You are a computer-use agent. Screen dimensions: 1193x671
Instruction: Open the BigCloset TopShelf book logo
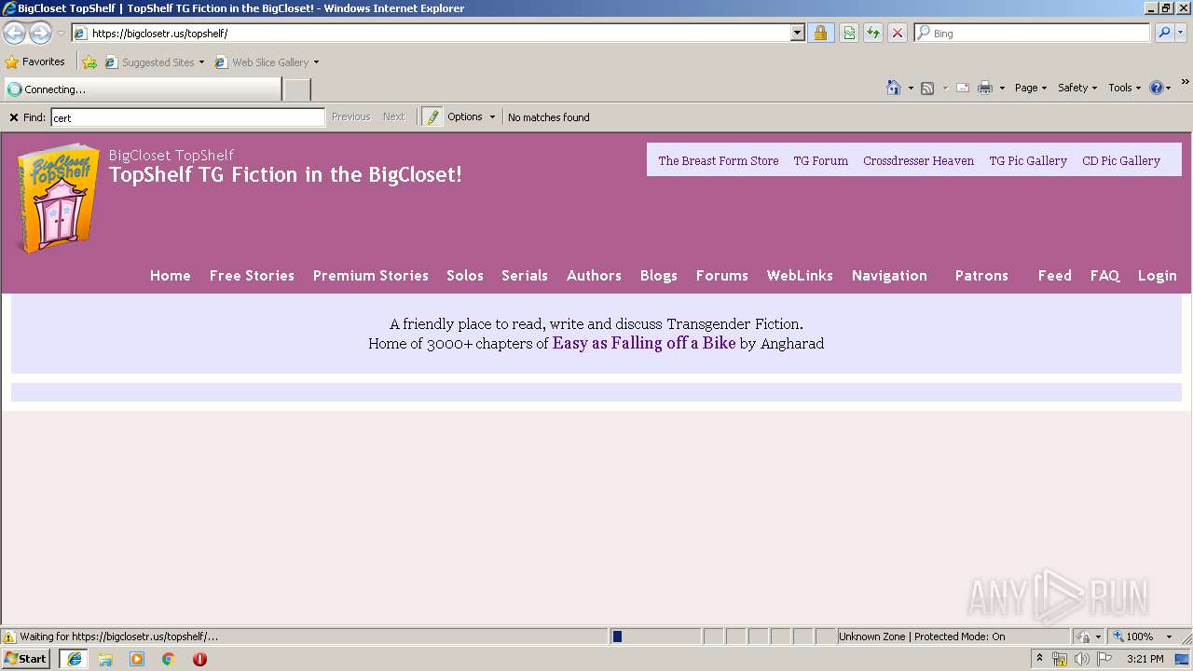(58, 199)
